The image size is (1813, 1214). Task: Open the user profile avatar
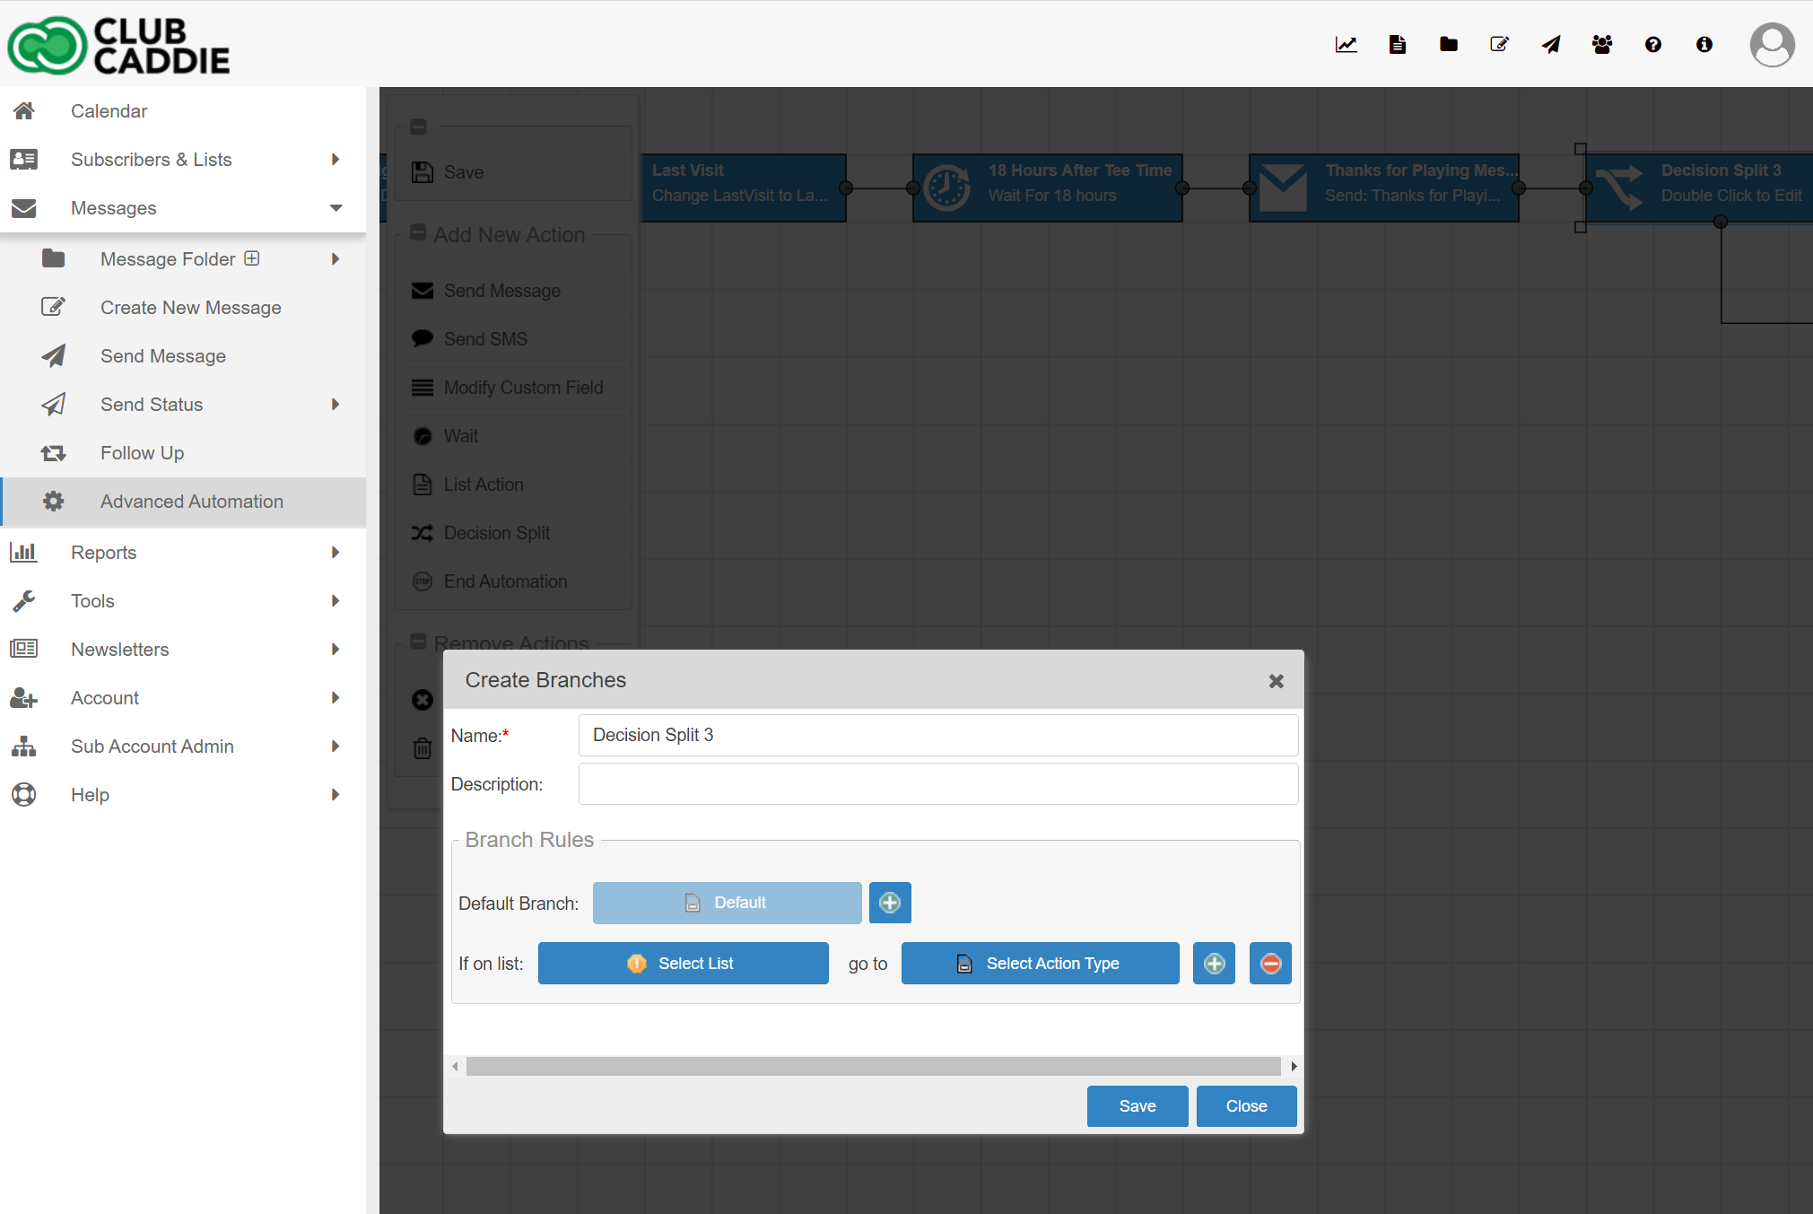click(x=1772, y=44)
